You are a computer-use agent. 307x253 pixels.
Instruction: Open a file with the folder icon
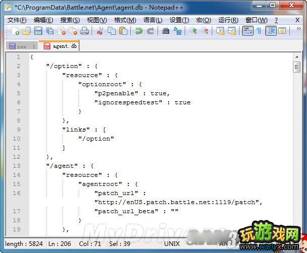point(27,31)
